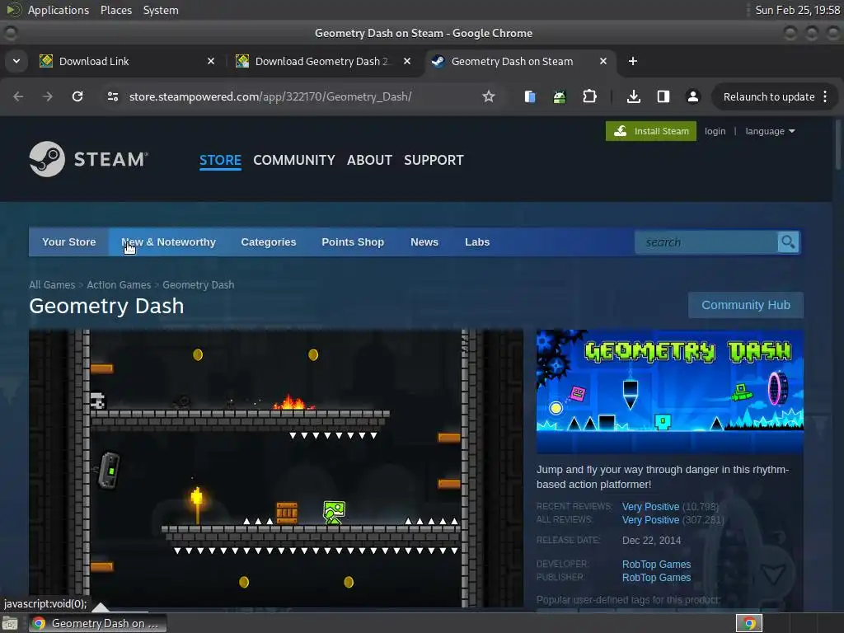Go back to previous page
This screenshot has height=633, width=844.
click(x=18, y=96)
